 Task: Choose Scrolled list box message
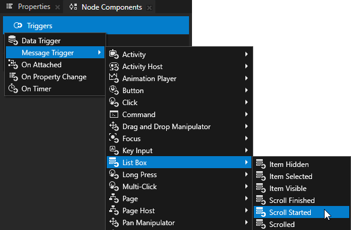click(x=302, y=224)
